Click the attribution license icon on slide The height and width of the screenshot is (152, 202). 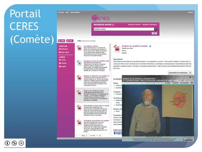pos(7,143)
